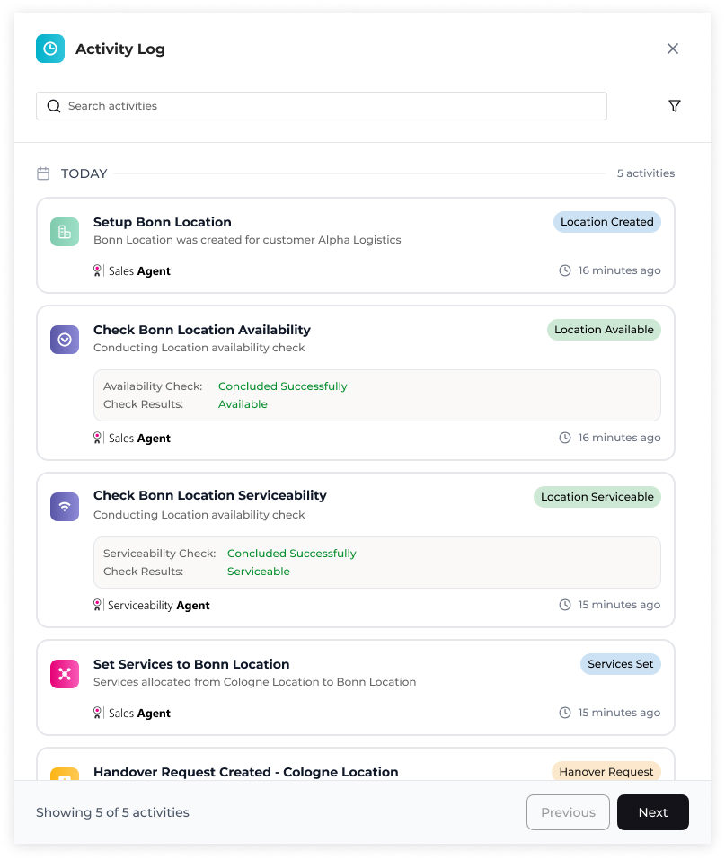Click the 'Serviceable' check result

pyautogui.click(x=259, y=572)
